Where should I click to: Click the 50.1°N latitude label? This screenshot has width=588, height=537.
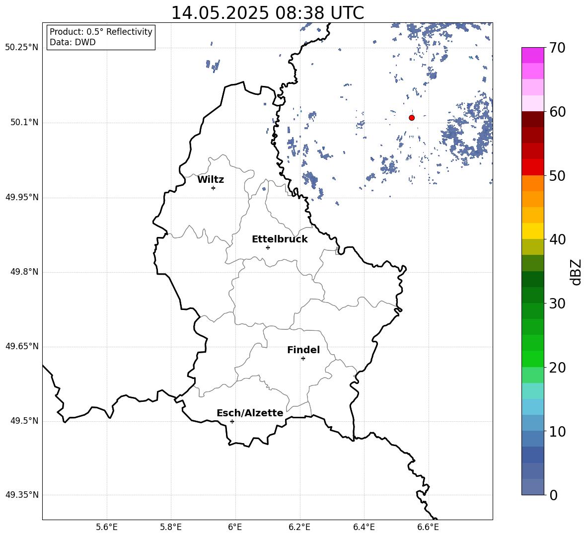point(24,123)
